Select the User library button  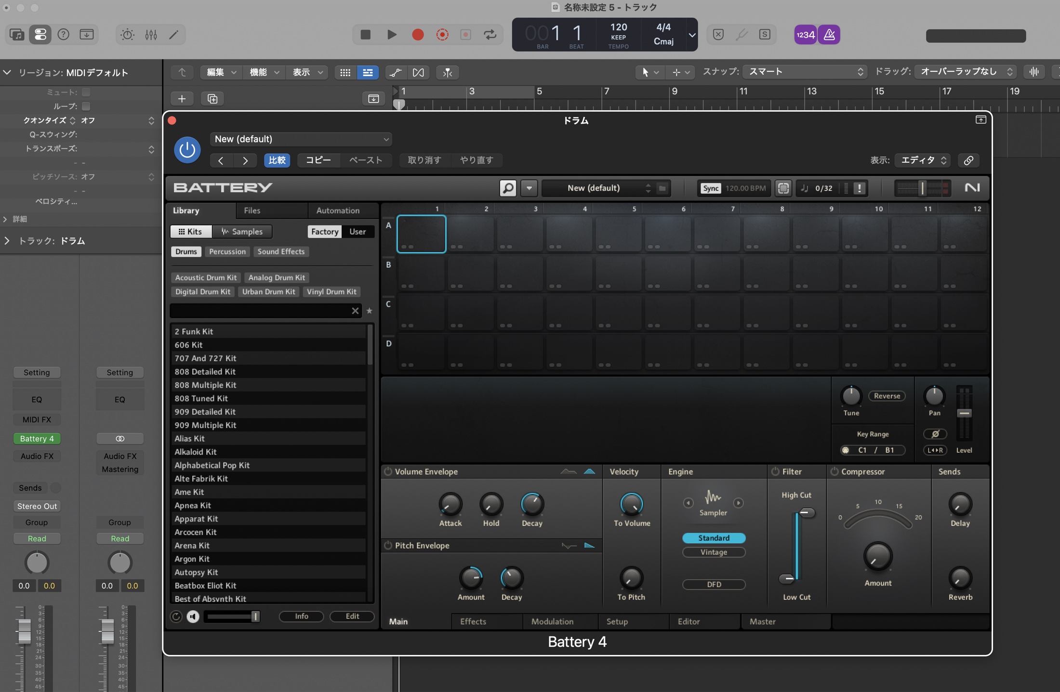[358, 232]
